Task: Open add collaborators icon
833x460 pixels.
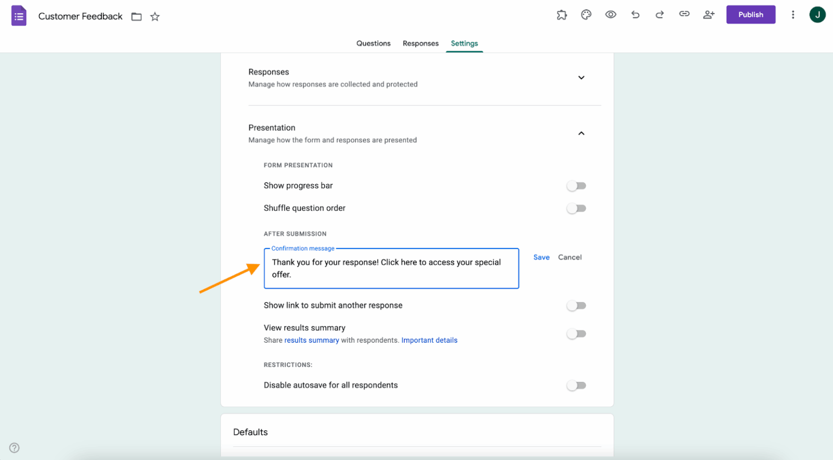Action: 709,15
